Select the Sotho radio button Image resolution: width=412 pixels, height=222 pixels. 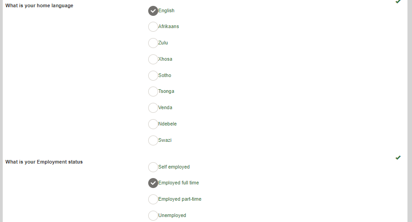153,75
